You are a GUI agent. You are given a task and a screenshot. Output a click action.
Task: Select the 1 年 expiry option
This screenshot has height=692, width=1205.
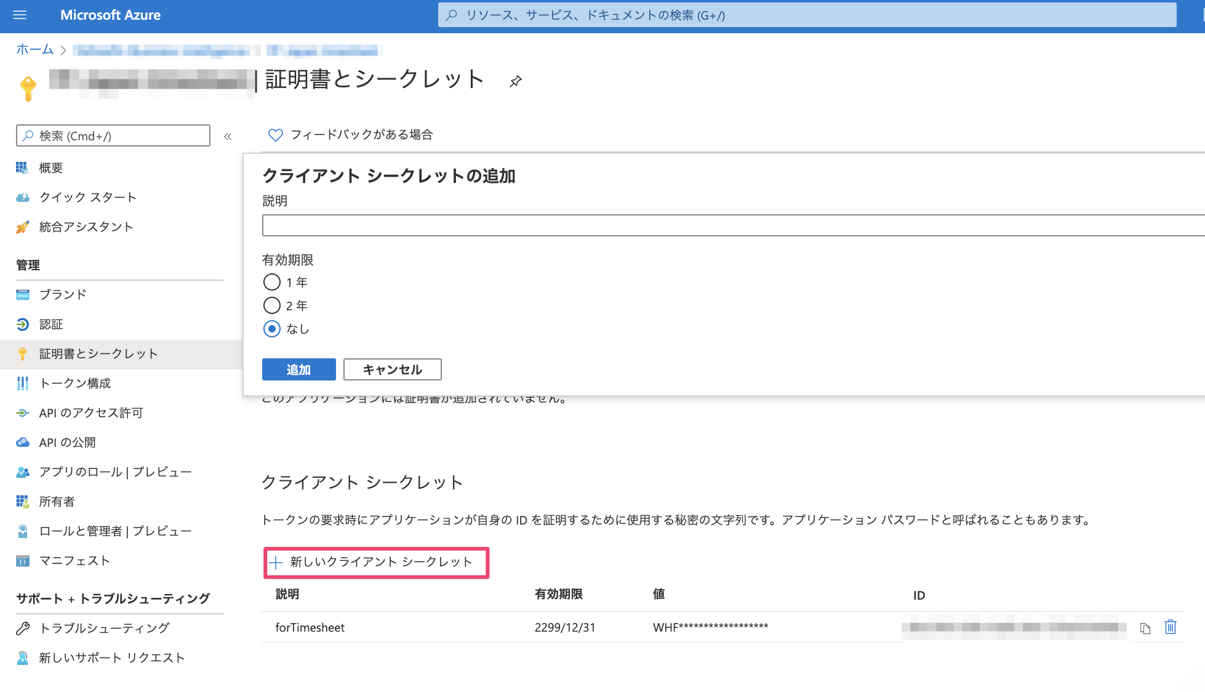(x=271, y=282)
